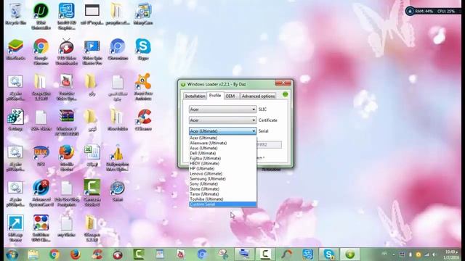Pick Asus (Ultimate) serial option

click(x=223, y=148)
